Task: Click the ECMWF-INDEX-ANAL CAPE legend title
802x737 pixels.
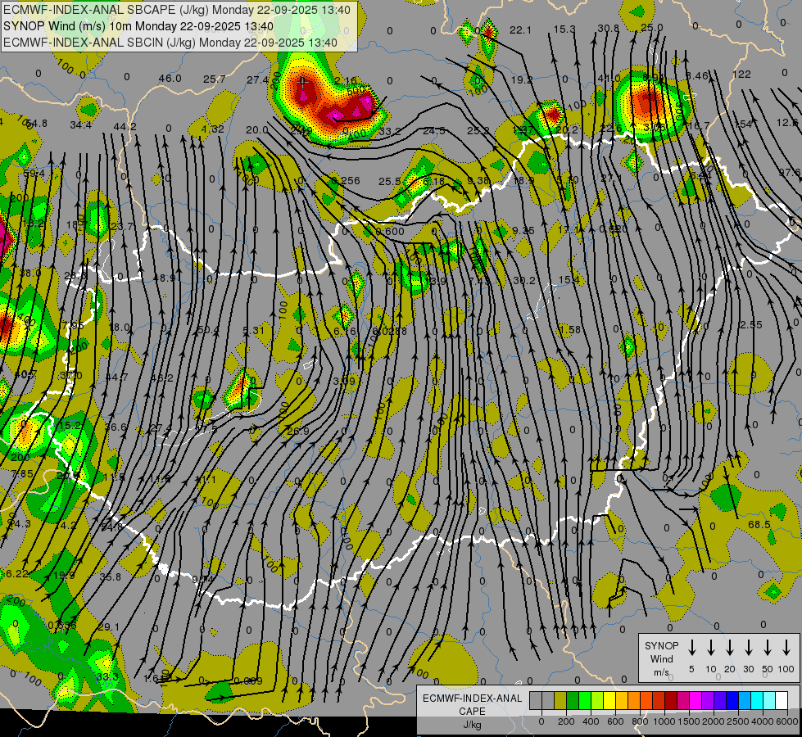Action: pyautogui.click(x=472, y=704)
